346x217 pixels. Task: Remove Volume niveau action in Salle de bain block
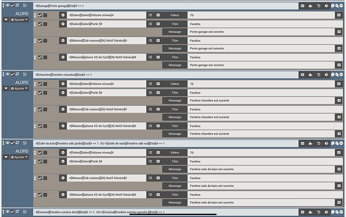63,152
